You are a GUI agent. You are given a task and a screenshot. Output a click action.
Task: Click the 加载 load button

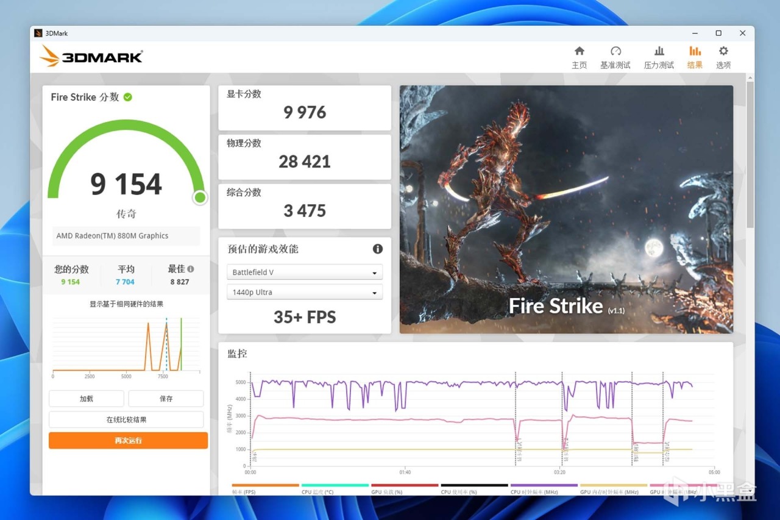pyautogui.click(x=87, y=399)
